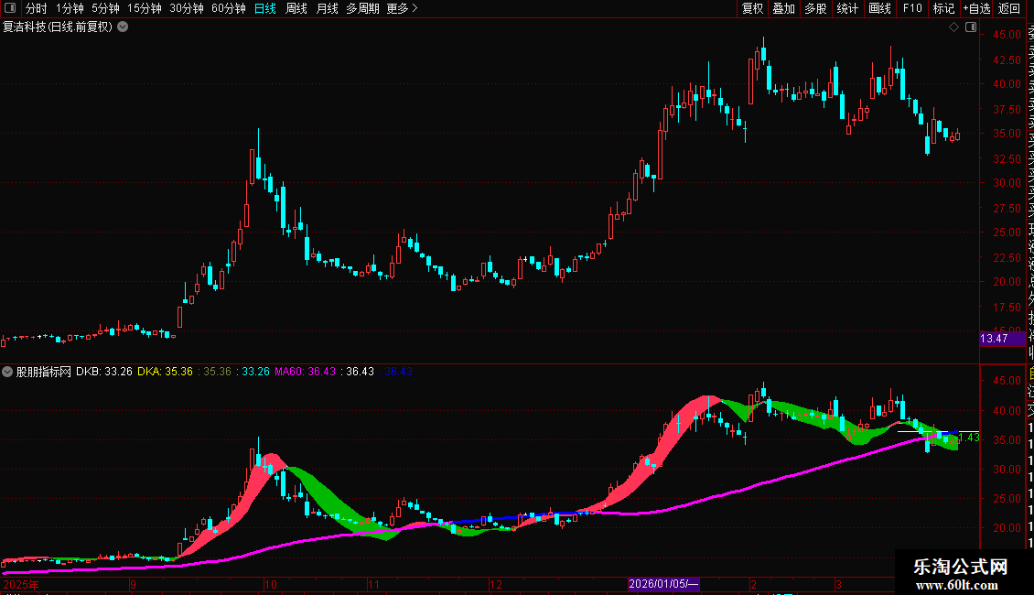Click the 复洁科技(日线.前复权) chart title
1034x595 pixels.
(58, 27)
